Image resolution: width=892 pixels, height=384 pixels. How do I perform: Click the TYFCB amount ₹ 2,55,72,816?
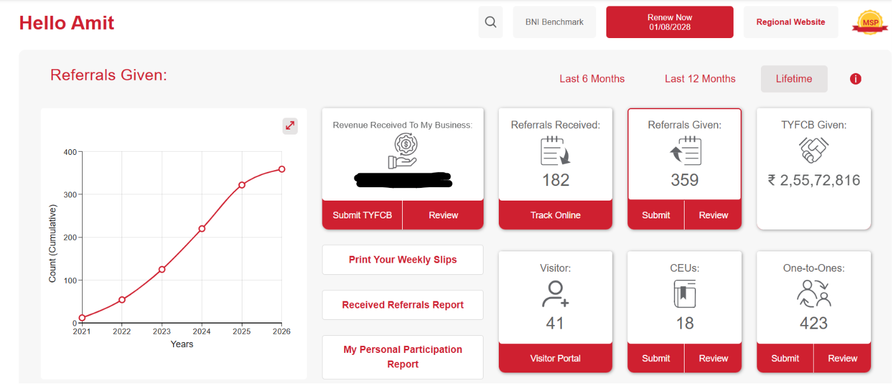pyautogui.click(x=814, y=180)
